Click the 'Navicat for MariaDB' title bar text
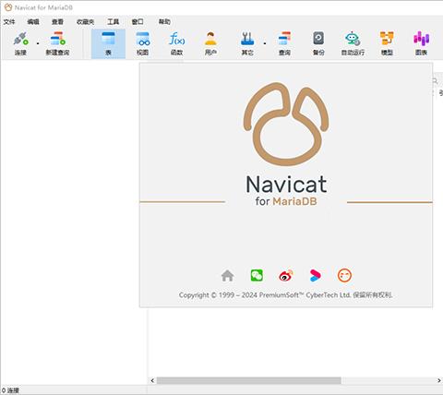The image size is (443, 395). click(x=43, y=7)
